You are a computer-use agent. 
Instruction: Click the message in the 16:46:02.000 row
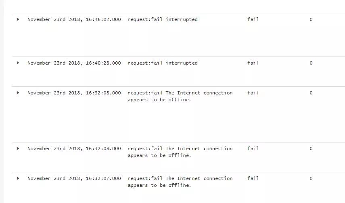(163, 19)
